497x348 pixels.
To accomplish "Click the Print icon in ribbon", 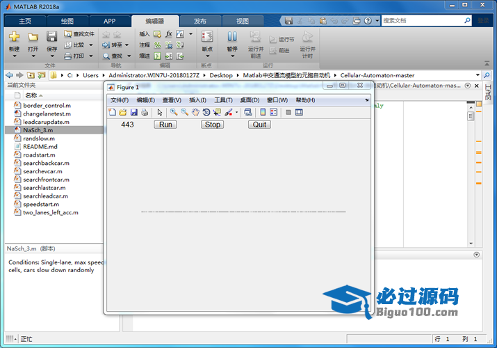I will pos(68,56).
